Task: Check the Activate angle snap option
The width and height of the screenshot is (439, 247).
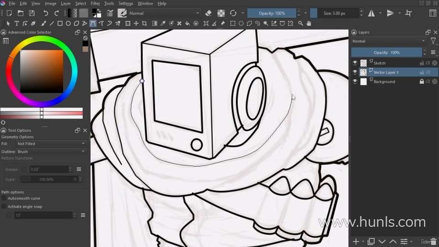Action: point(4,207)
